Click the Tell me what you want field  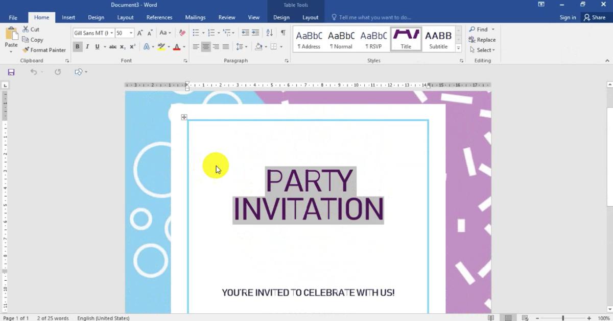click(375, 17)
